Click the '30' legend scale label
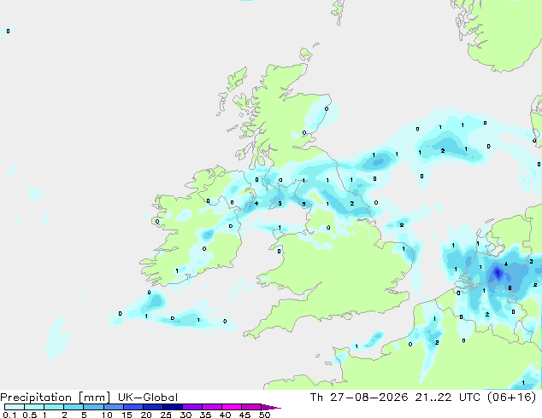 pos(186,415)
